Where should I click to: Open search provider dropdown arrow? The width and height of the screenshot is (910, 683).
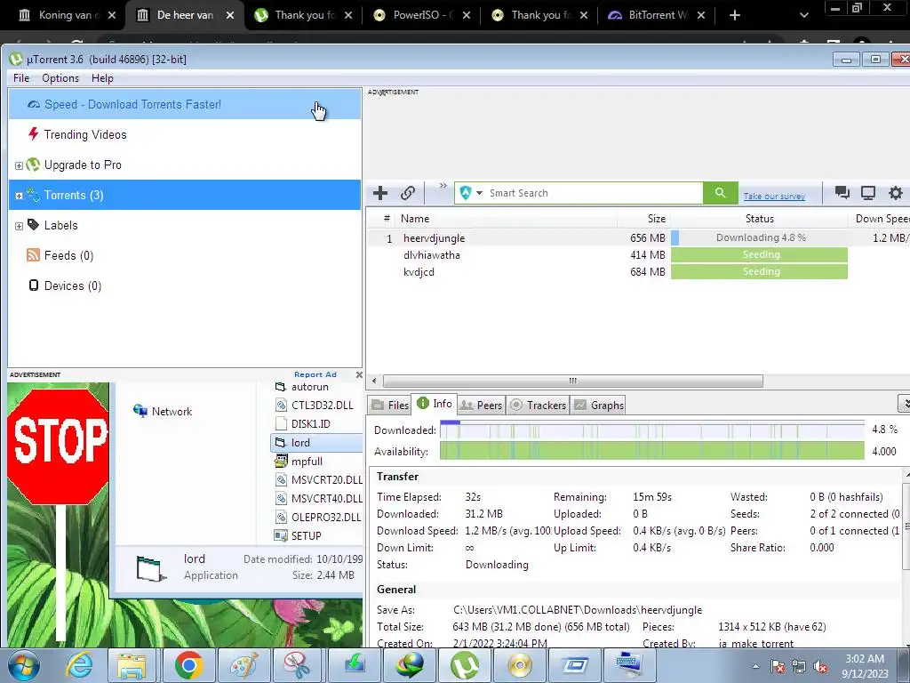479,193
